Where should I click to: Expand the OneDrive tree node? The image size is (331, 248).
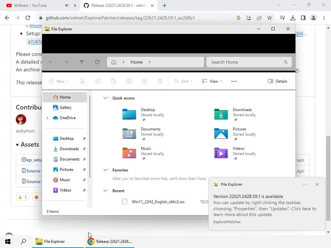coord(47,118)
